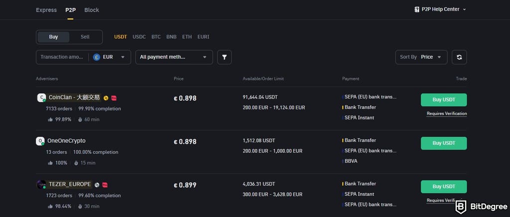Click the P2P Help Center book icon

417,9
